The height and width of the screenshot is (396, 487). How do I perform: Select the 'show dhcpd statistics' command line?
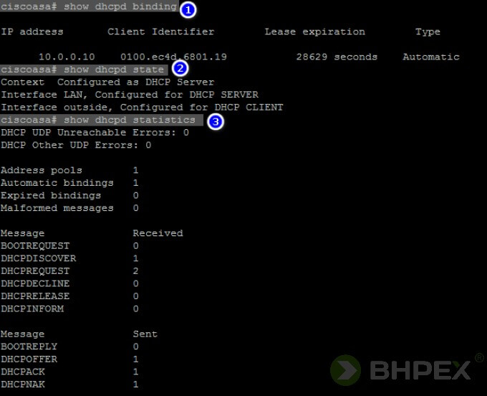[100, 120]
